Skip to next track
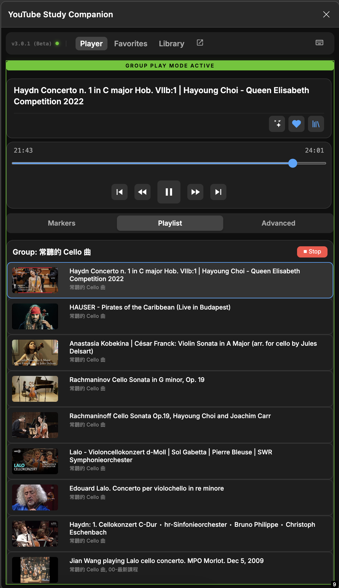This screenshot has width=339, height=588. (x=218, y=192)
